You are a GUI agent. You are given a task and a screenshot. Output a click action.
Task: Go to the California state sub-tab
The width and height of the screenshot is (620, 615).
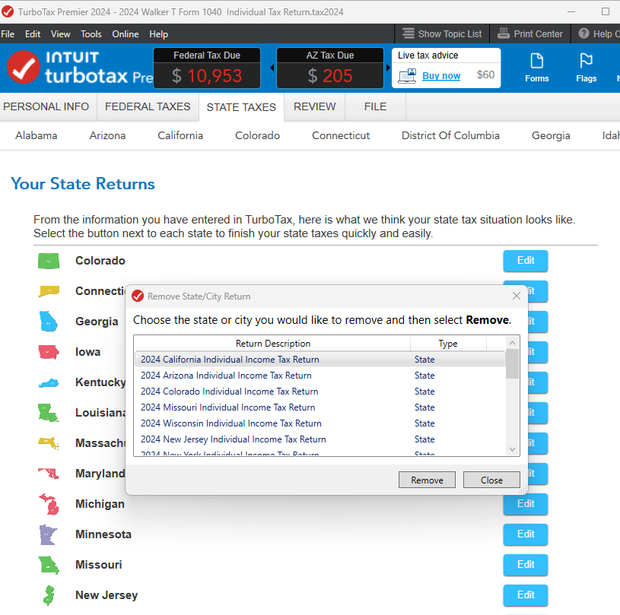(180, 135)
